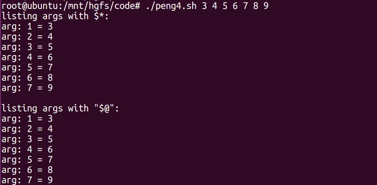Click the last 'arg: 7 = 9' line
The height and width of the screenshot is (185, 377).
(x=27, y=180)
